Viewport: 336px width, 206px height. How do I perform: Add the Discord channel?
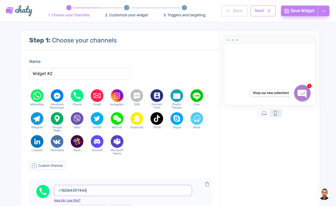tap(97, 141)
